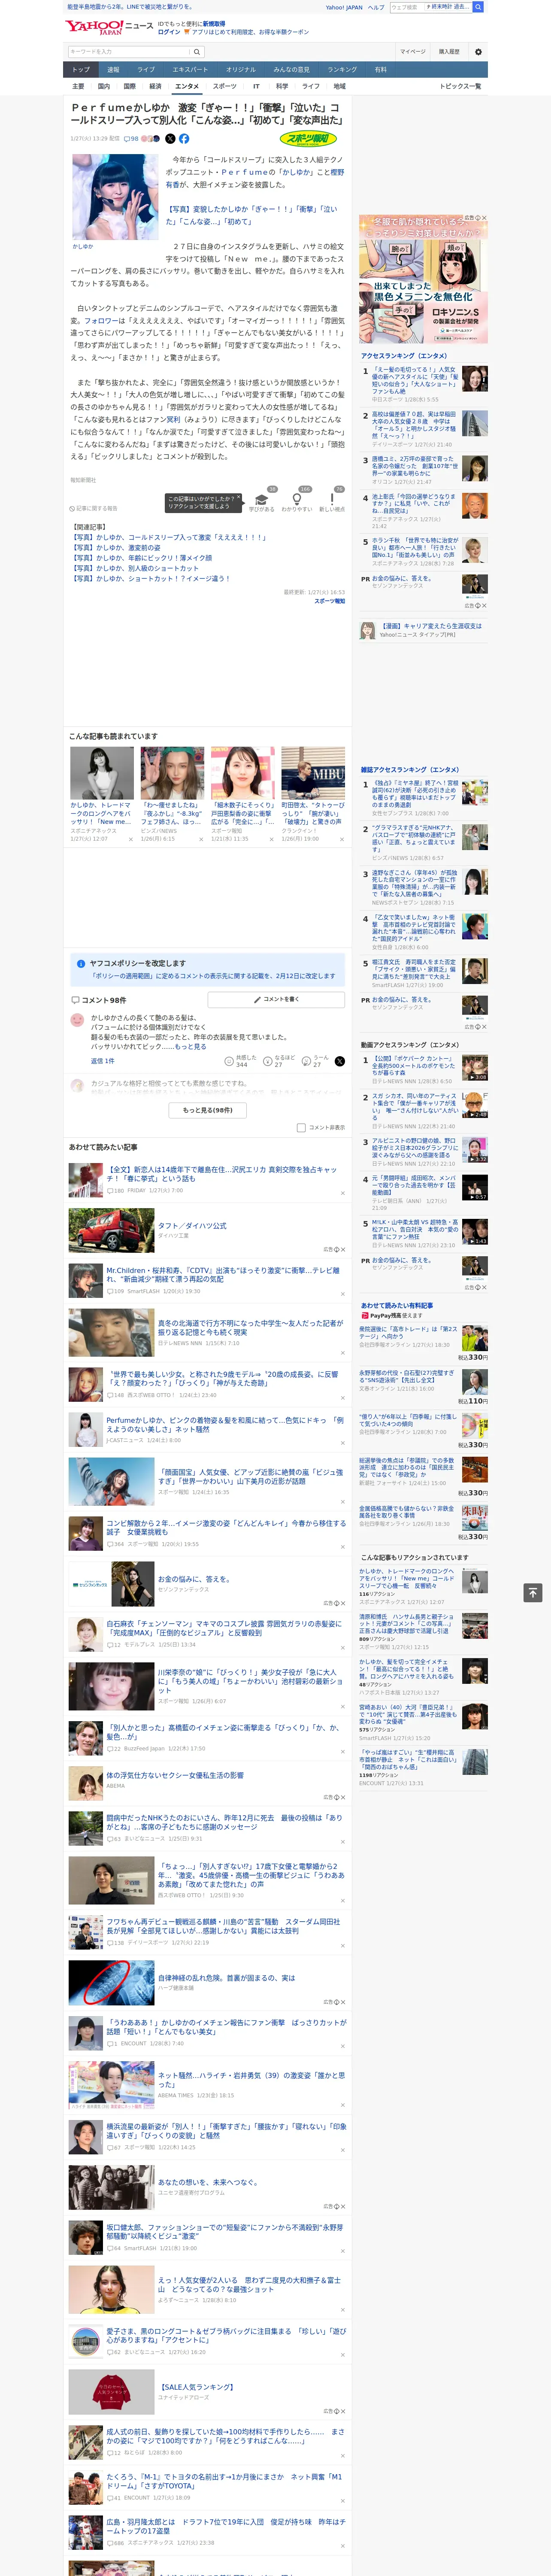This screenshot has width=551, height=2576.
Task: Toggle the コメント非表示 checkbox
Action: click(x=301, y=1127)
